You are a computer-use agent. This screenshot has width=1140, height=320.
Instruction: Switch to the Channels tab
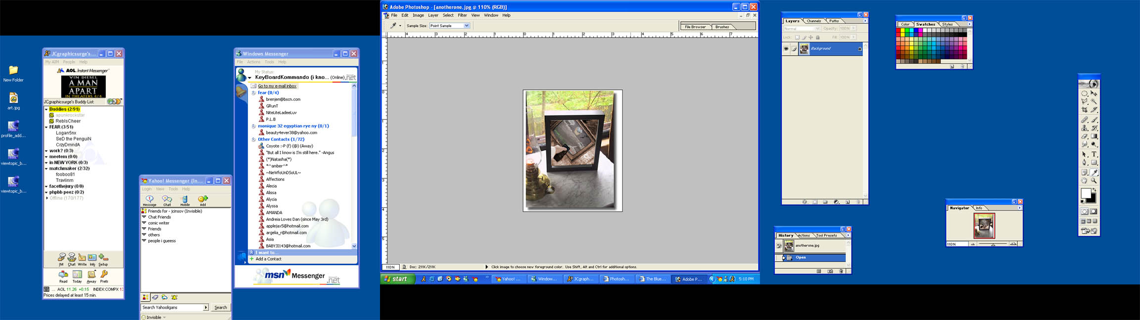pyautogui.click(x=814, y=21)
